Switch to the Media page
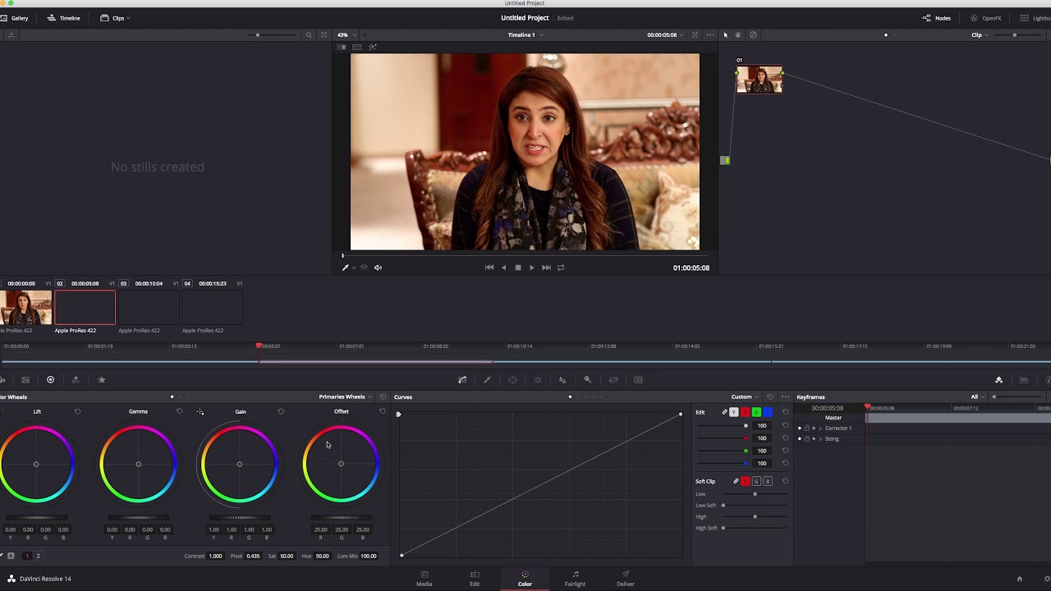Viewport: 1051px width, 591px height. pos(424,579)
